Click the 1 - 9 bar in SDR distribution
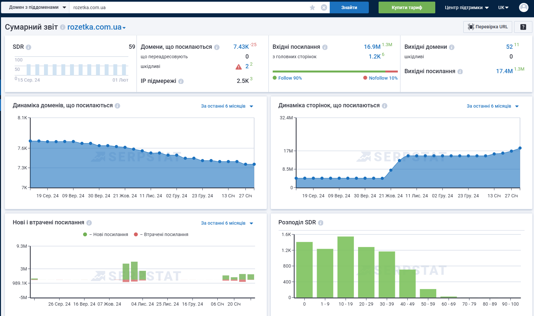Image resolution: width=534 pixels, height=316 pixels. pyautogui.click(x=325, y=273)
